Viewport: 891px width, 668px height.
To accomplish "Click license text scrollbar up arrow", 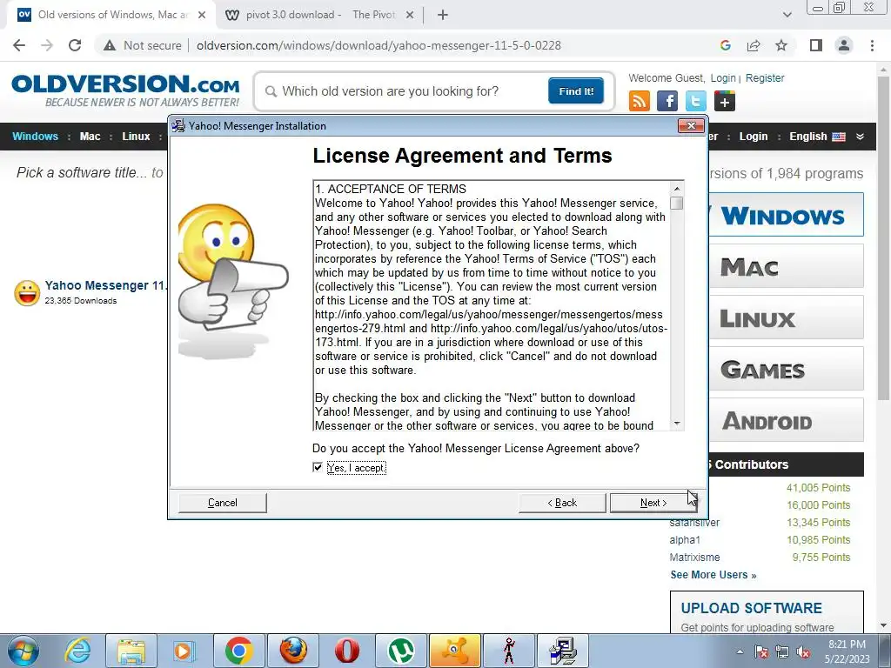I will pos(677,188).
